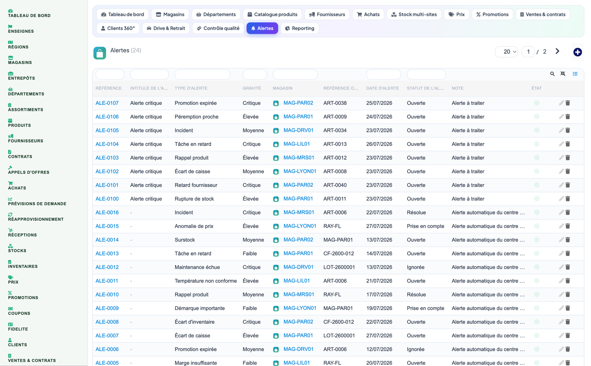Open Fidelite in sidebar
Viewport: 591px width, 366px height.
18,327
